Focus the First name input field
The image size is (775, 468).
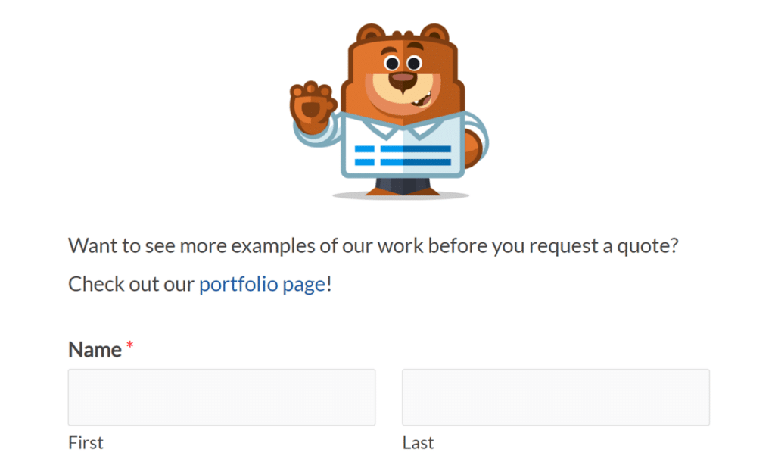222,397
